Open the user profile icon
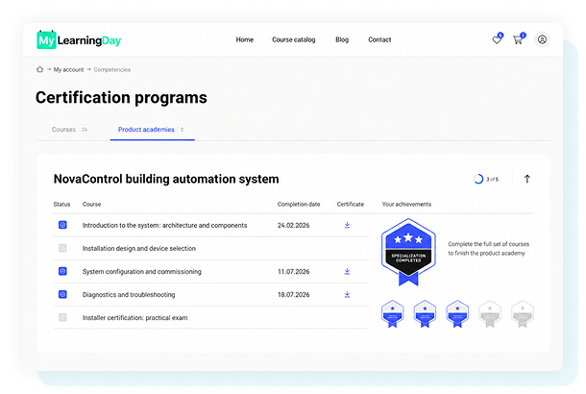The image size is (586, 394). click(542, 39)
